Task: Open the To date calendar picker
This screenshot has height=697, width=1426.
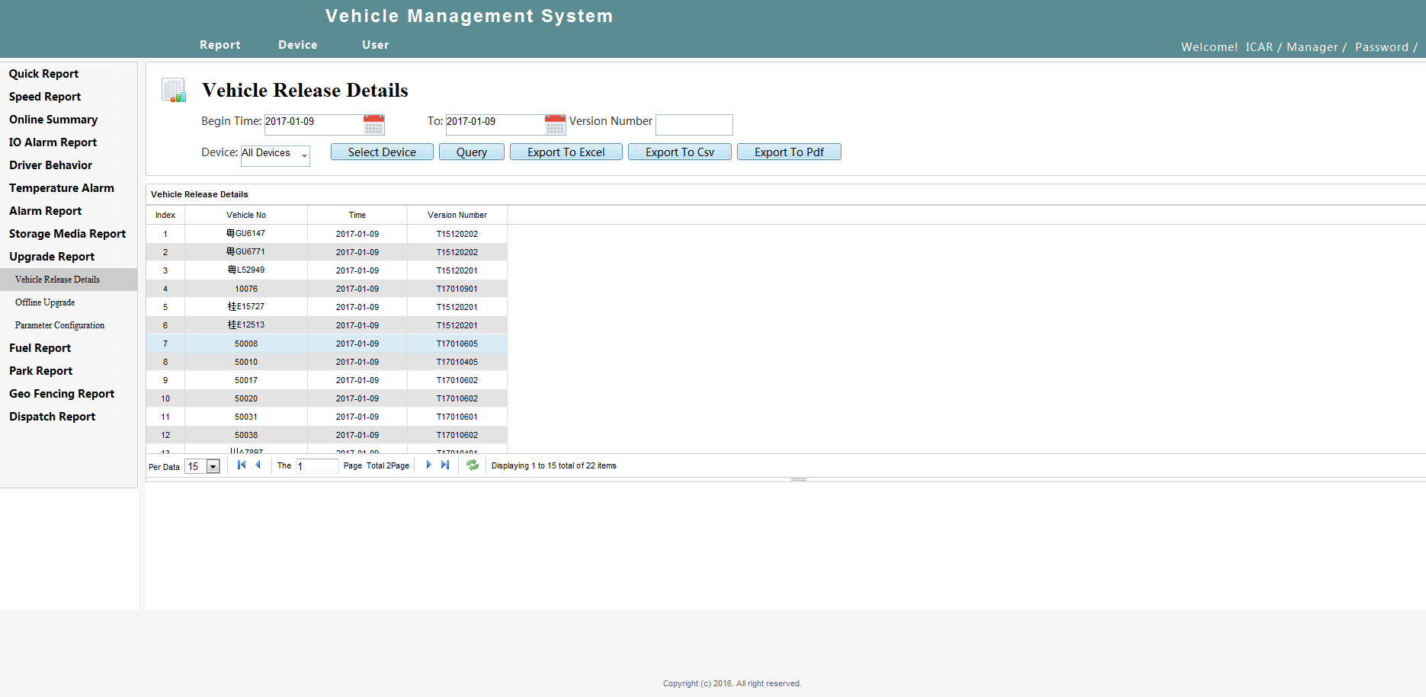Action: 556,124
